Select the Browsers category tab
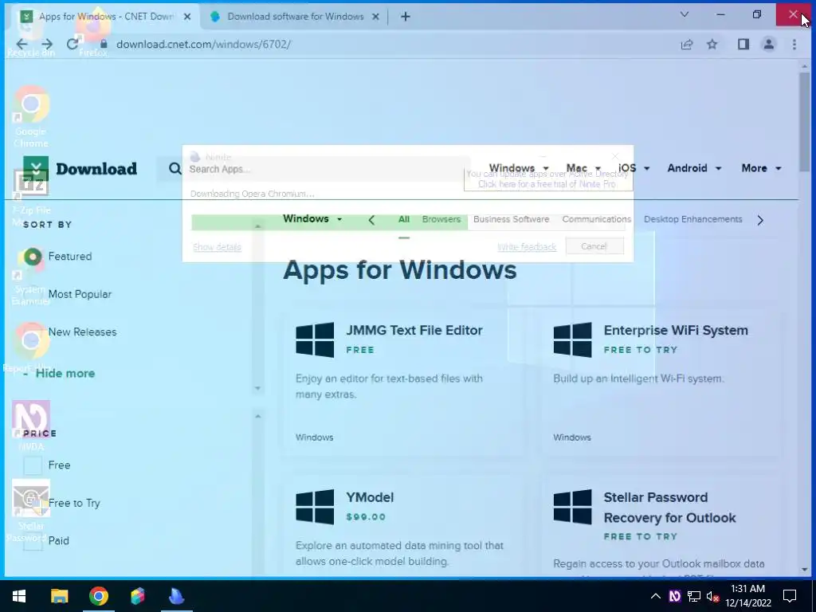Image resolution: width=816 pixels, height=612 pixels. point(441,220)
